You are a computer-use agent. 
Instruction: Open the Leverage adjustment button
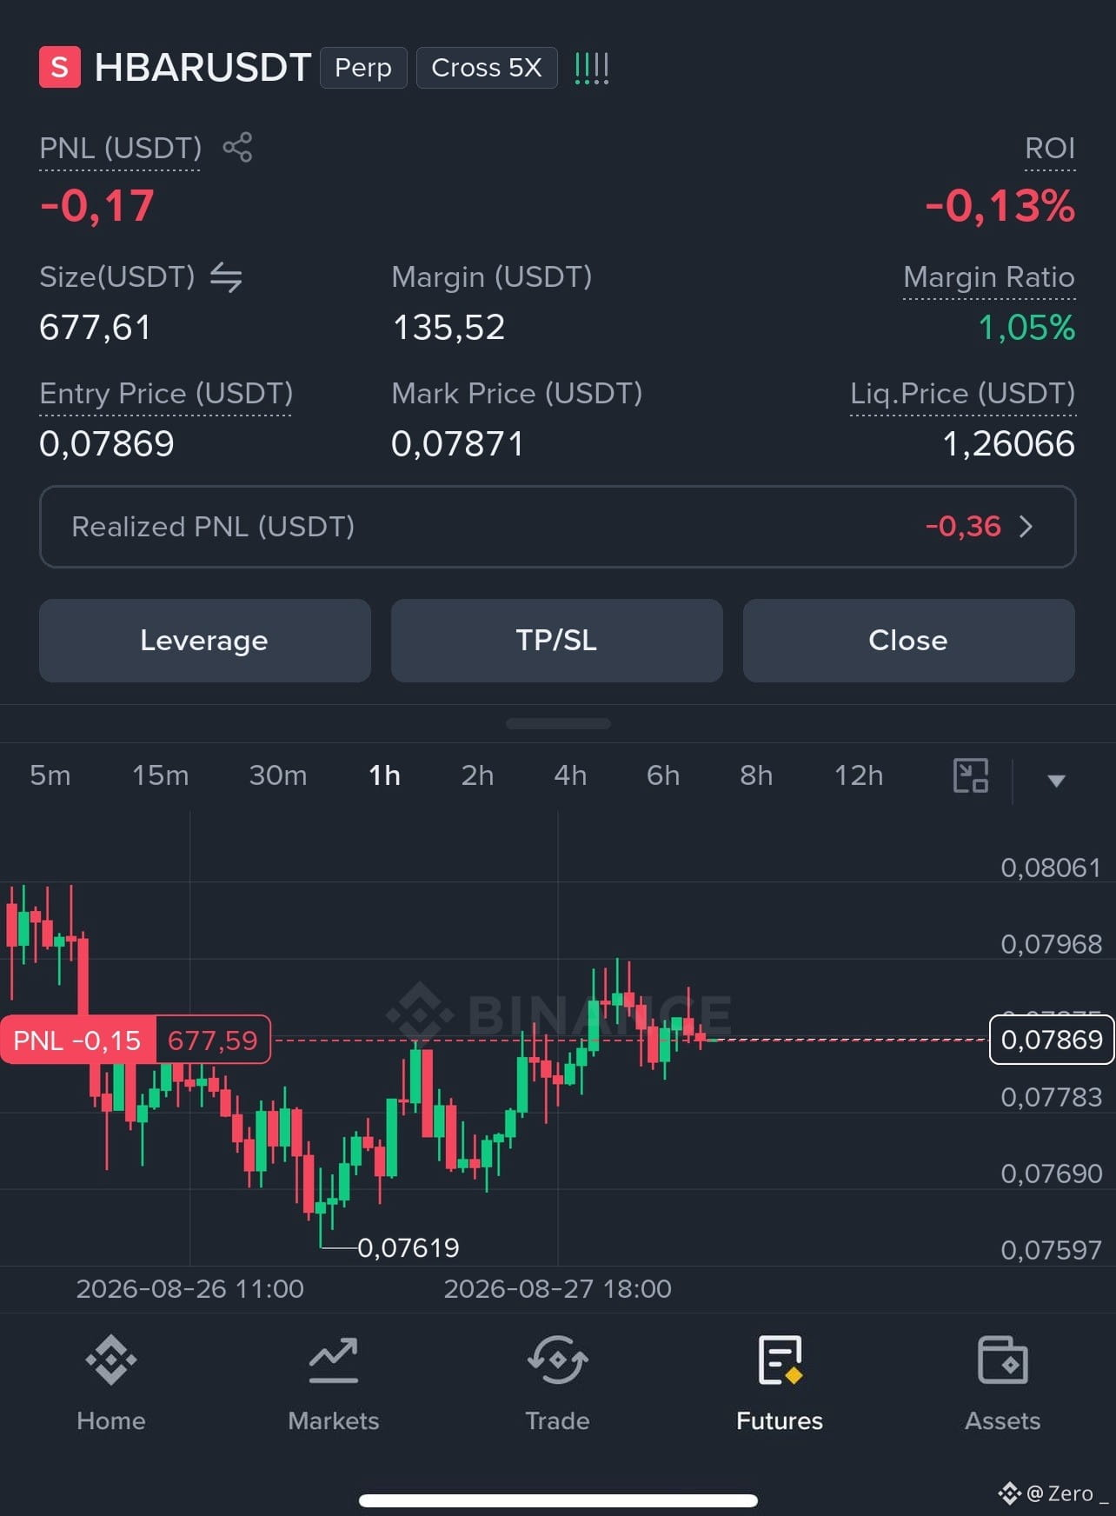click(205, 641)
